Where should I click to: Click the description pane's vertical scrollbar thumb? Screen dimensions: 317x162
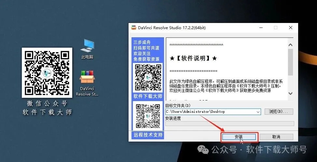pyautogui.click(x=291, y=62)
